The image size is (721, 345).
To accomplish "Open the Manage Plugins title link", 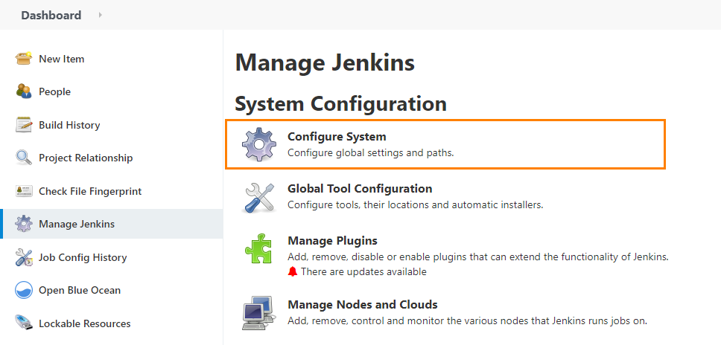I will click(x=332, y=241).
